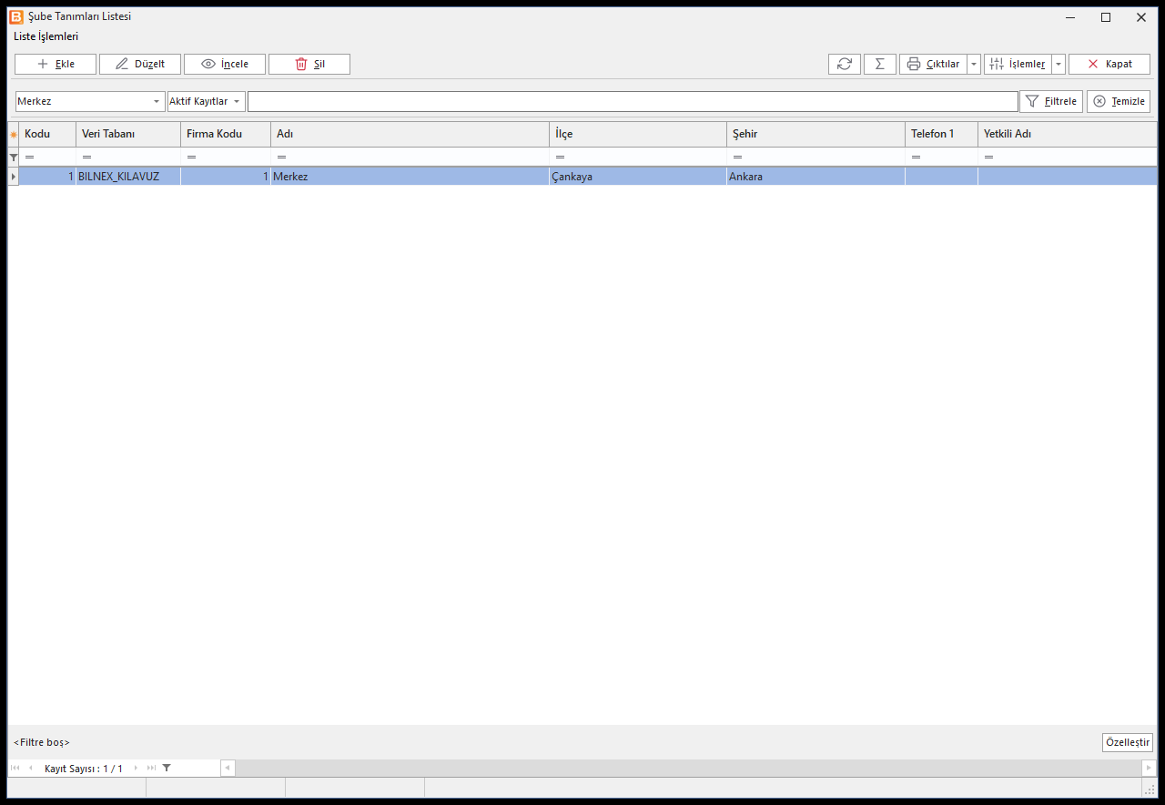Screen dimensions: 1165x805
Task: Click the sigma totals icon
Action: click(x=880, y=64)
